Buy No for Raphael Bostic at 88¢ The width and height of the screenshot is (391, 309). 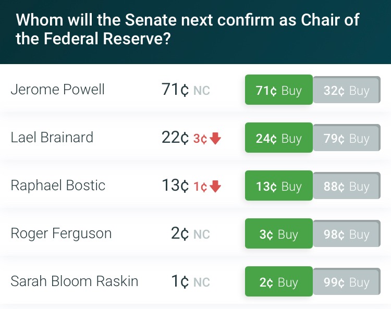coord(347,187)
